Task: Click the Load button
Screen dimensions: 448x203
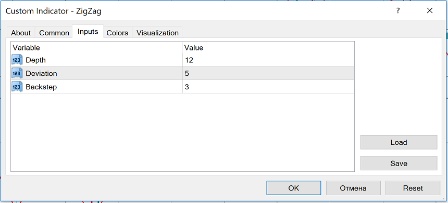Action: (x=399, y=142)
